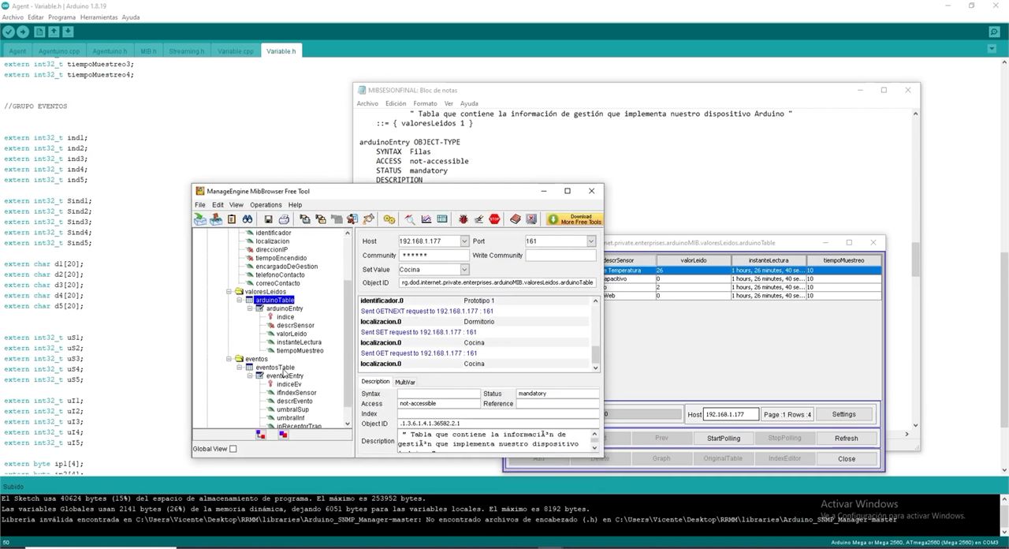Open the Port dropdown arrow
Screen dimensions: 1009x549
click(x=590, y=241)
